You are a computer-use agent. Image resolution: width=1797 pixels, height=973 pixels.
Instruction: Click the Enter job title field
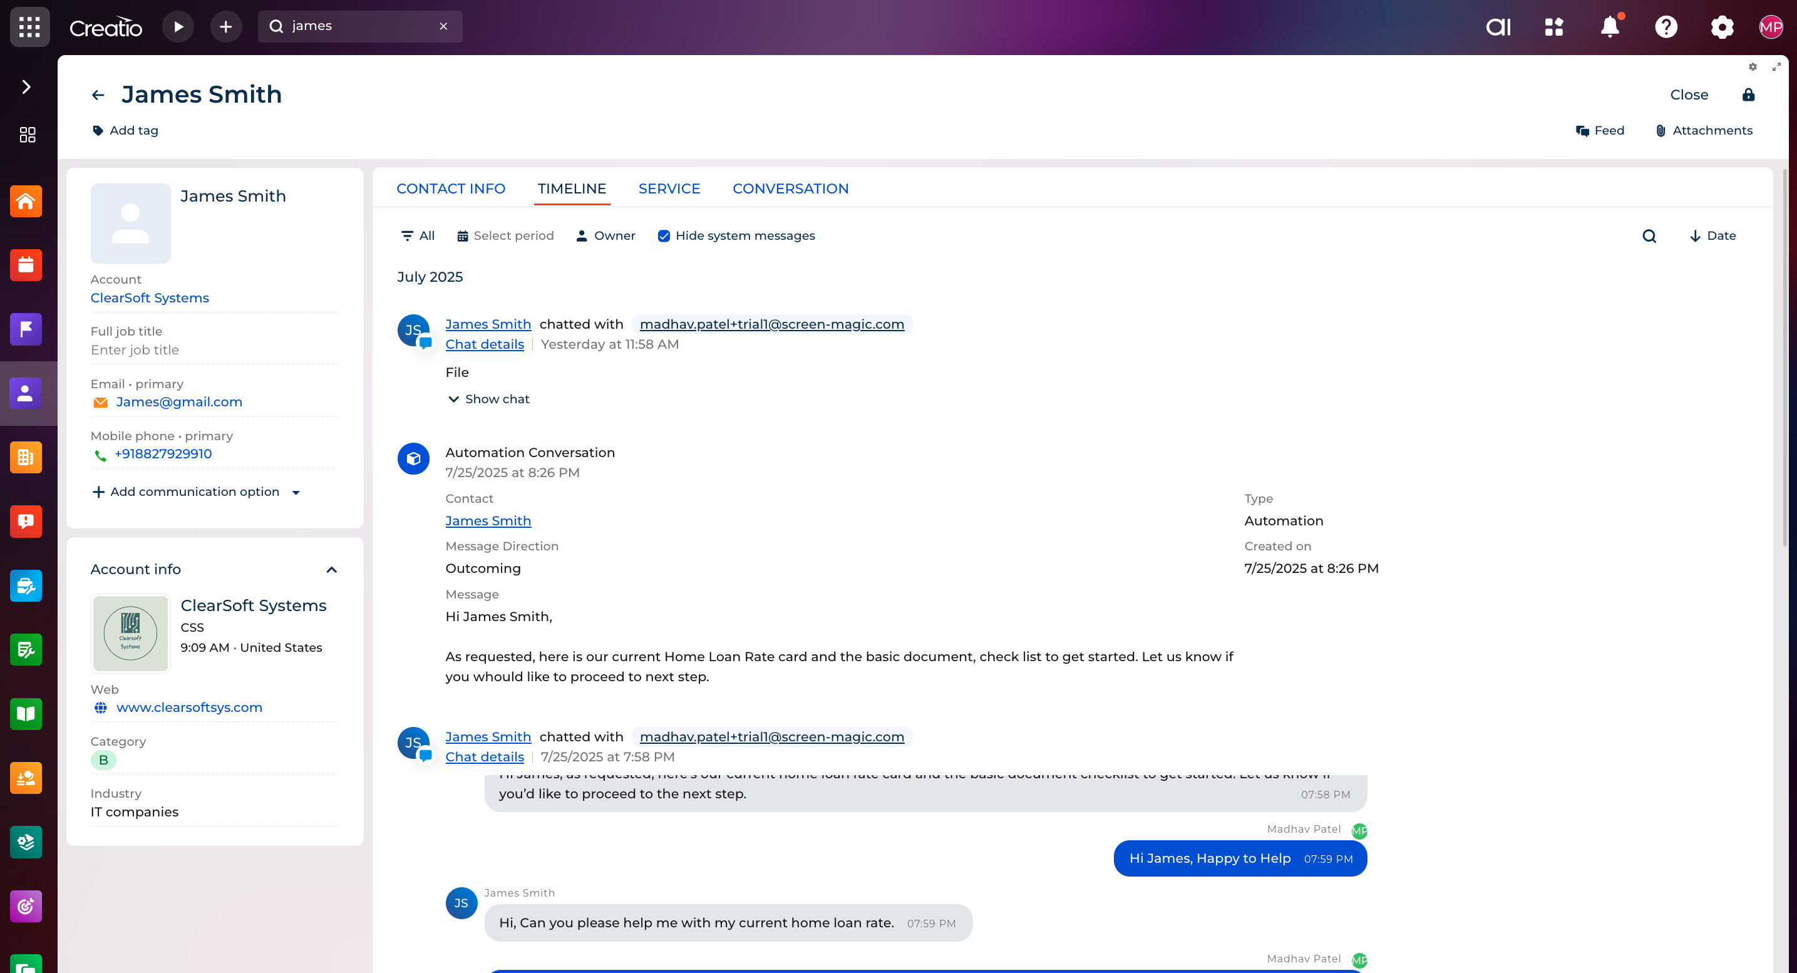(x=214, y=350)
